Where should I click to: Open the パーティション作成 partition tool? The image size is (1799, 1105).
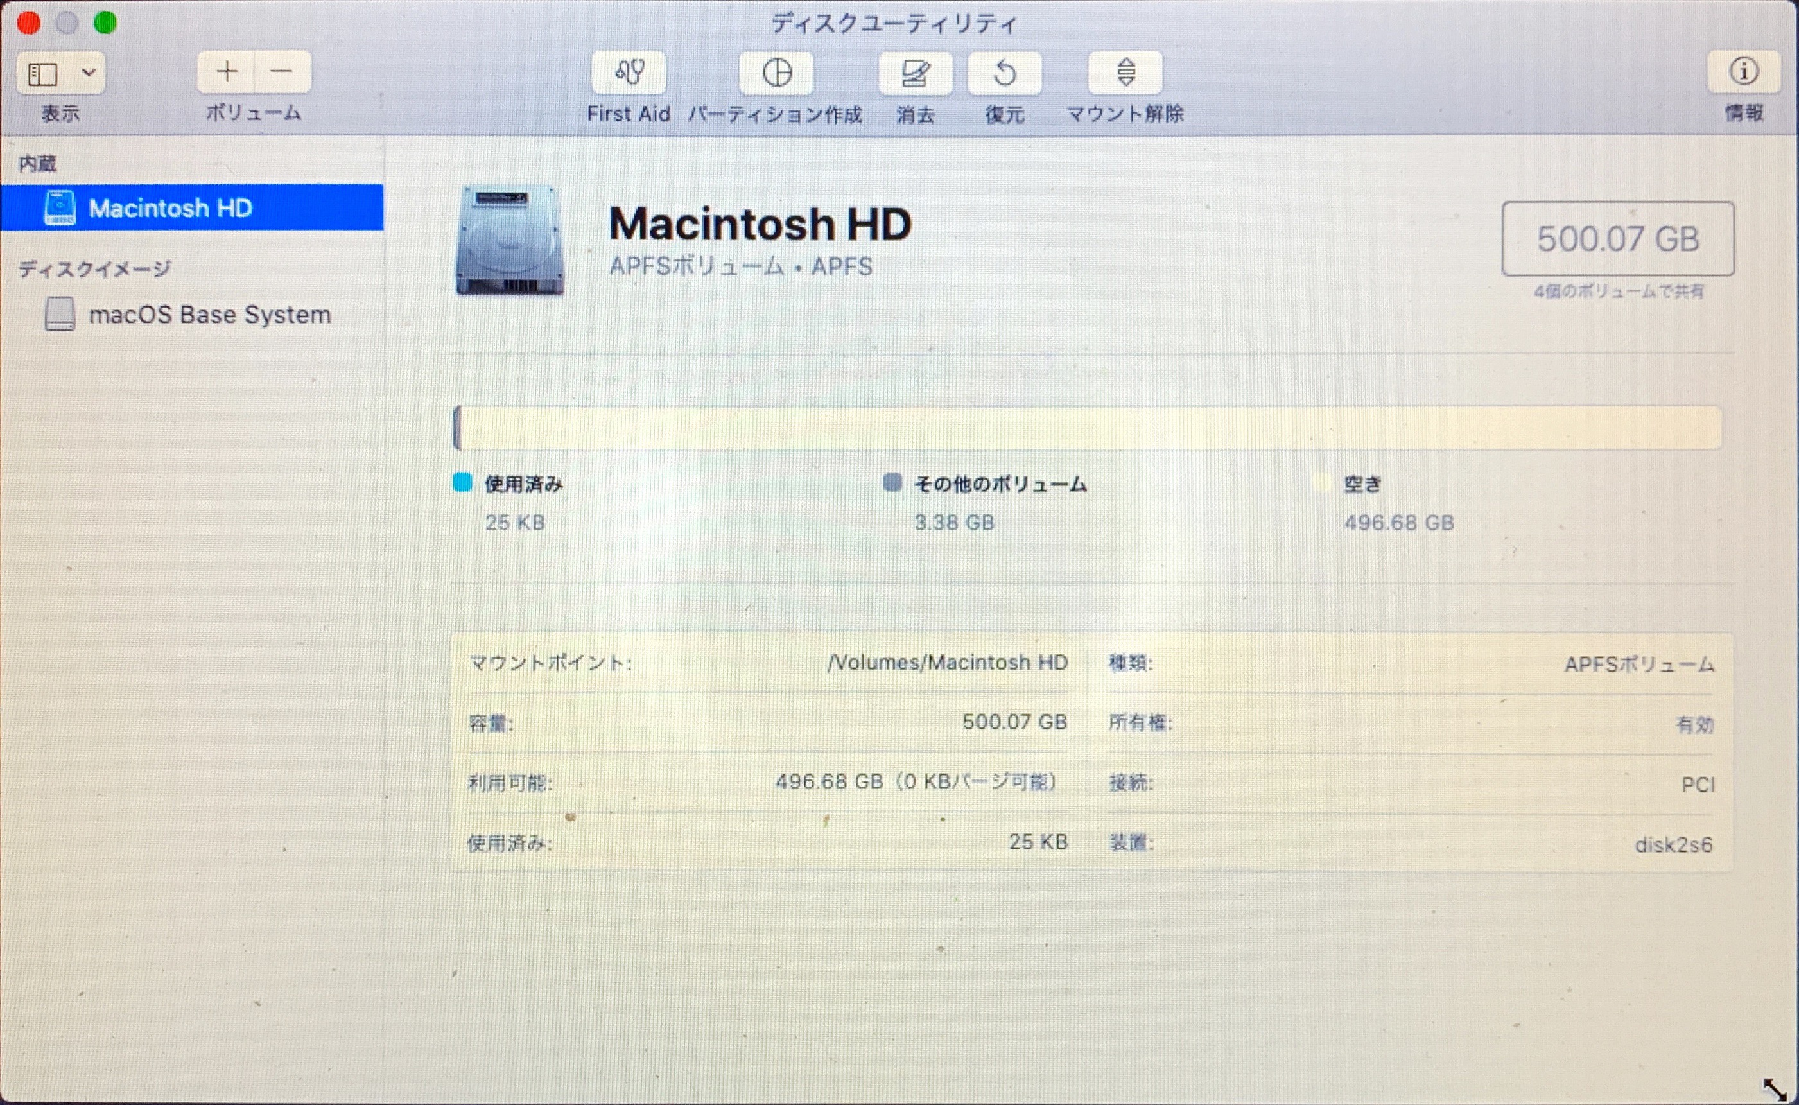point(777,73)
